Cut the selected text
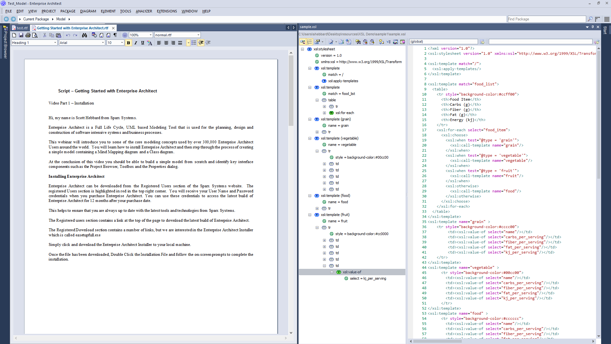Screen dimensions: 611x344 click(45, 35)
